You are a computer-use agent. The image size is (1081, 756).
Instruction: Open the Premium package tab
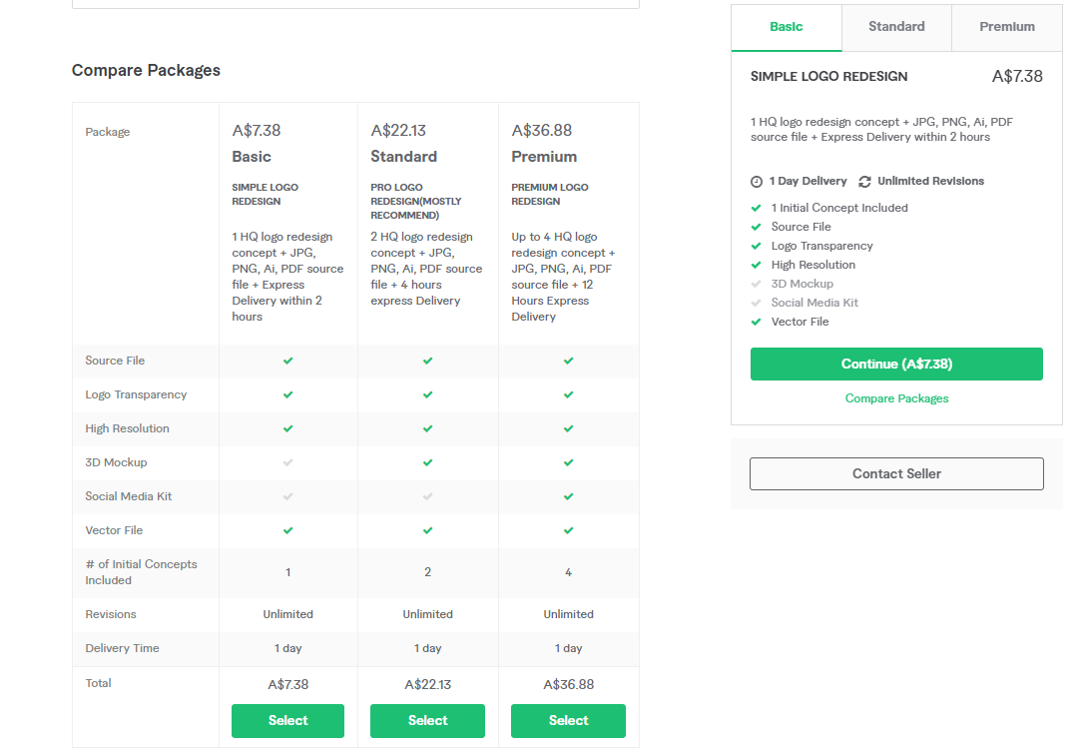[1006, 27]
